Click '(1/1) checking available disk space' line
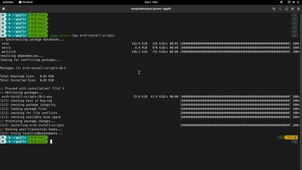302x170 pixels. tap(30, 117)
